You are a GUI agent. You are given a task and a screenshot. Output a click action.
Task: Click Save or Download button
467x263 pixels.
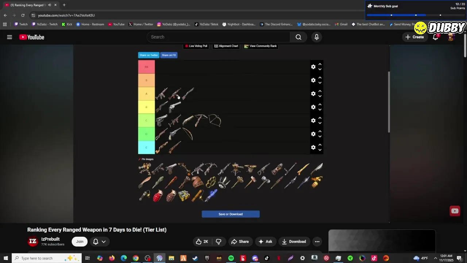231,214
